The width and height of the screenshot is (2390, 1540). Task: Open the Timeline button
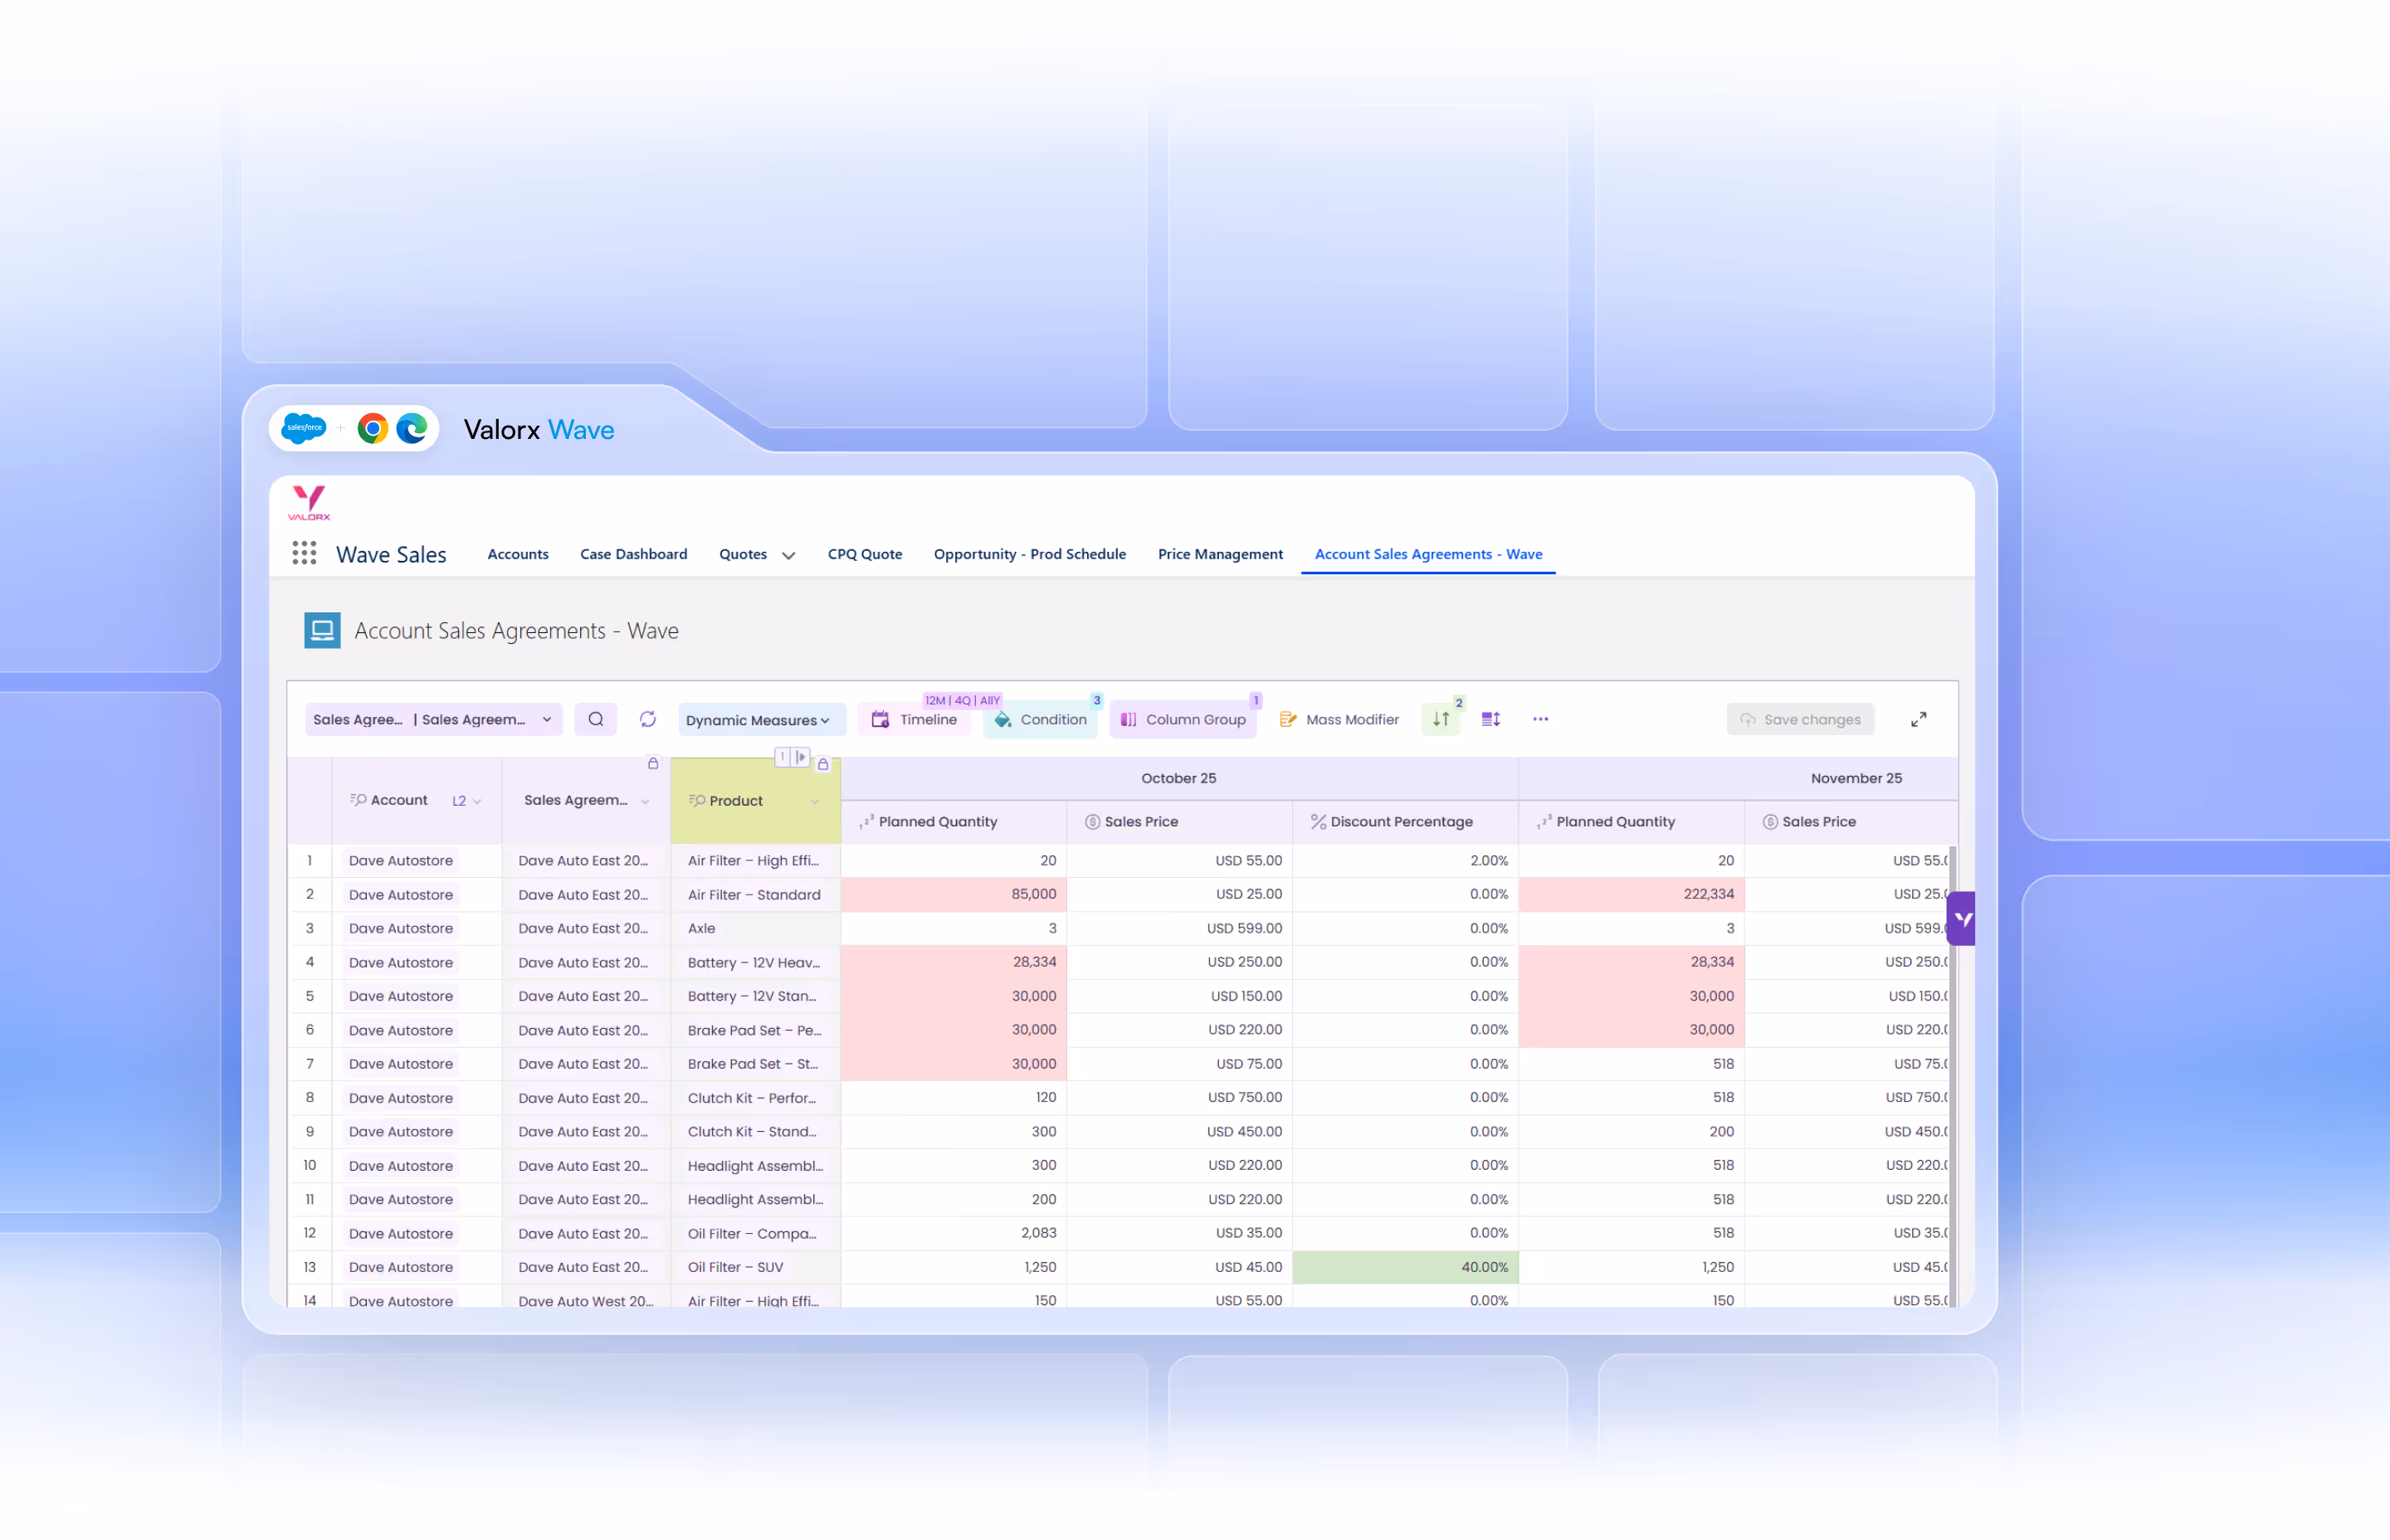click(914, 719)
